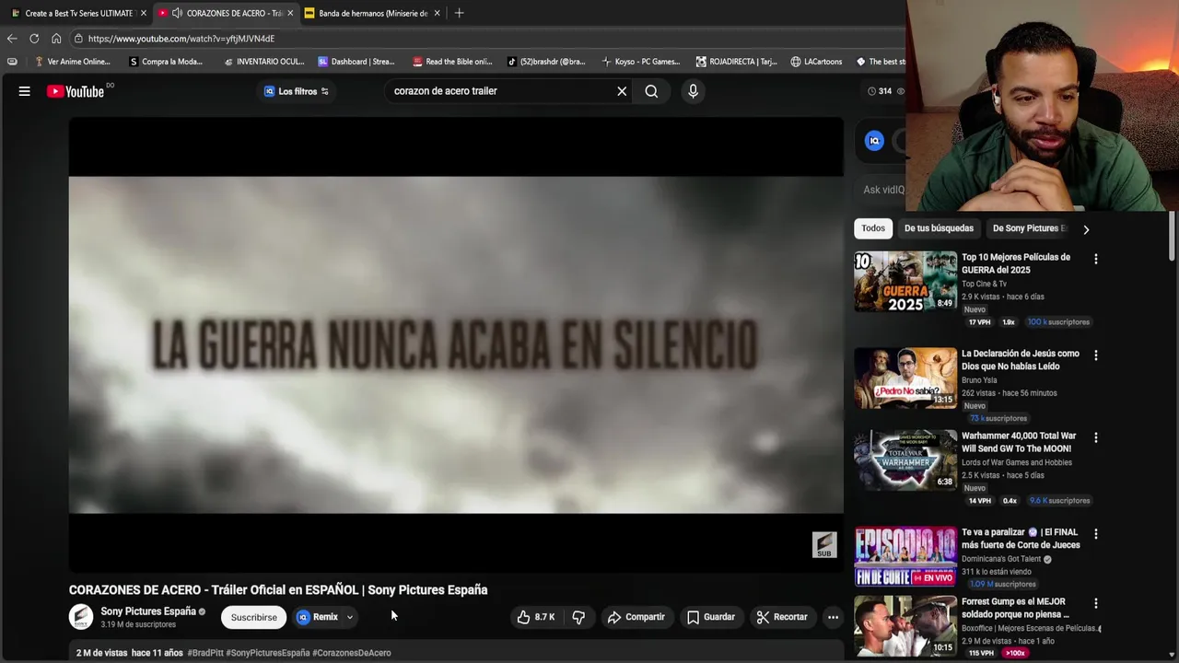
Task: Go back with browser back arrow
Action: tap(12, 39)
